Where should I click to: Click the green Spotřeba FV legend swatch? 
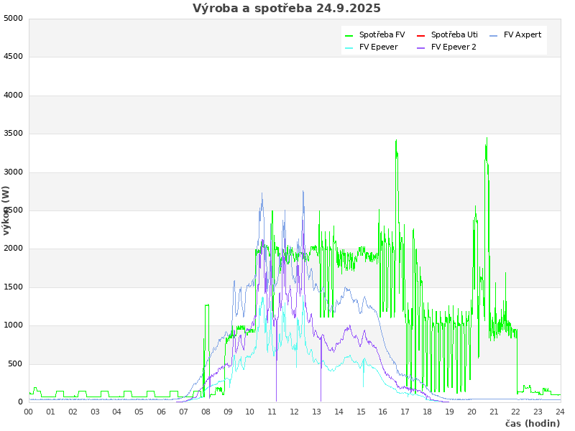349,35
